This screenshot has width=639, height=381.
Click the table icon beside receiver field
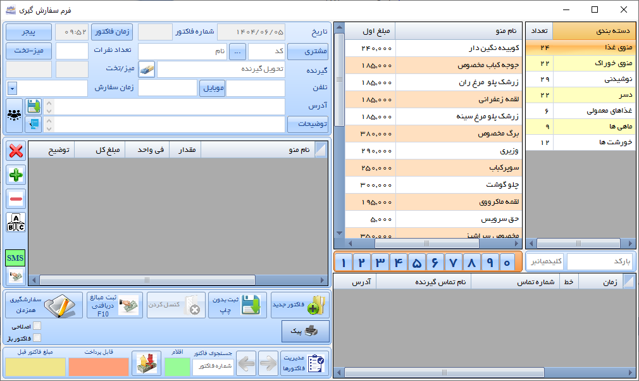point(146,70)
